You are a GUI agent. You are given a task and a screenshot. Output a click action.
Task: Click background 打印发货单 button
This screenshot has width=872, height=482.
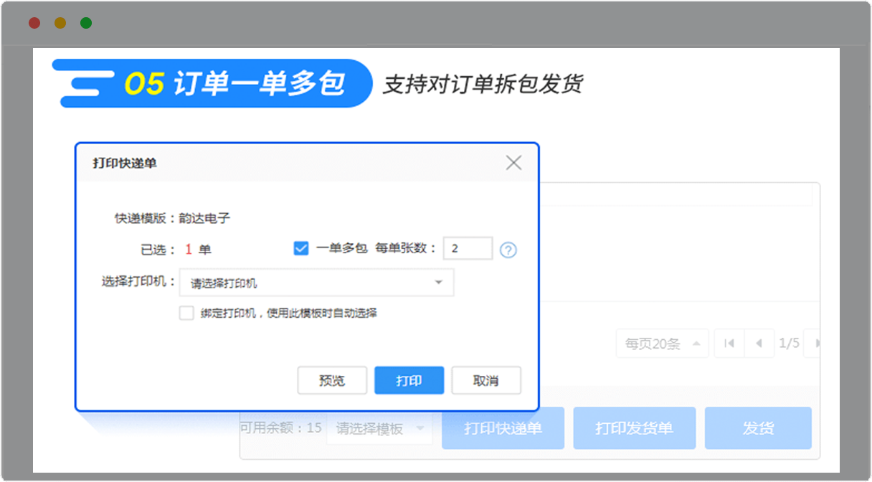click(634, 428)
